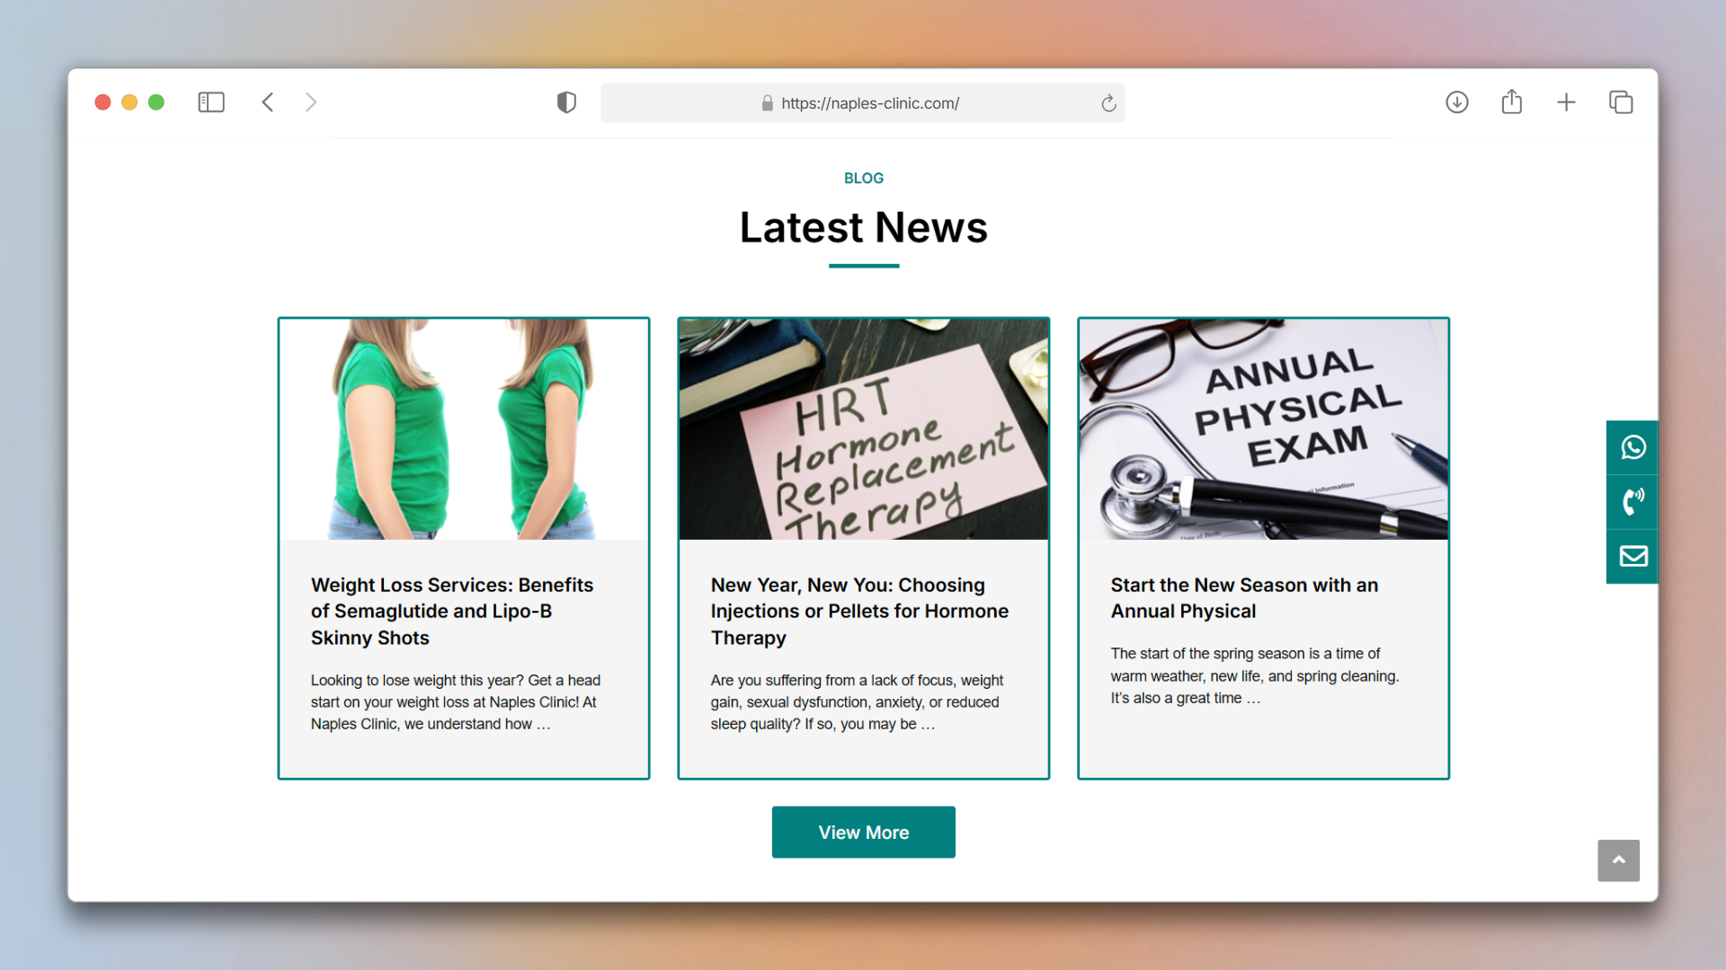
Task: Click the phone call icon
Action: 1633,501
